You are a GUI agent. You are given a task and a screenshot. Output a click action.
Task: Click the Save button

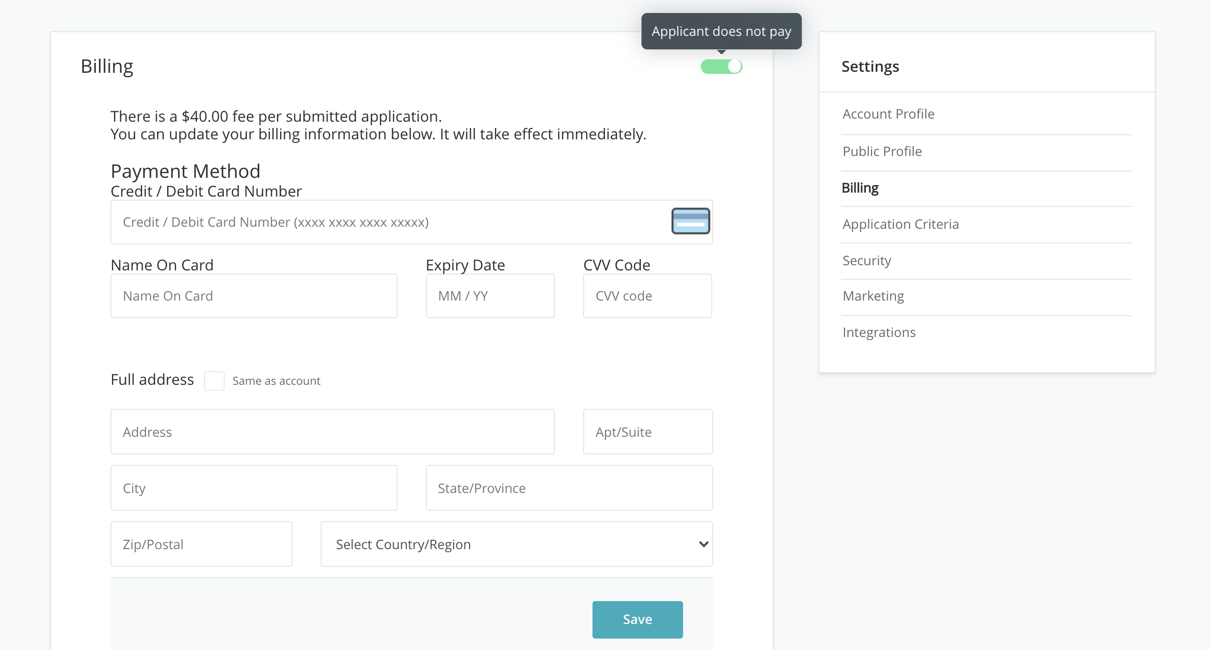tap(637, 619)
